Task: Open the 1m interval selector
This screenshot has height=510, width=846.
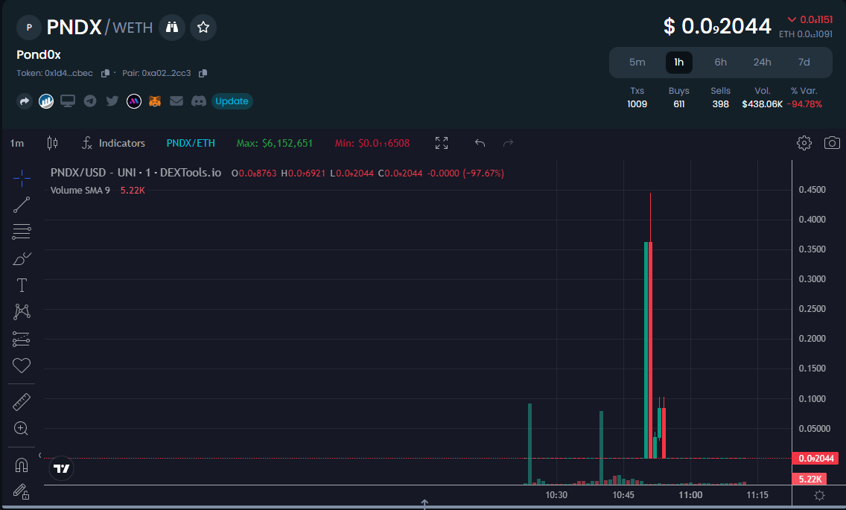Action: pyautogui.click(x=16, y=142)
